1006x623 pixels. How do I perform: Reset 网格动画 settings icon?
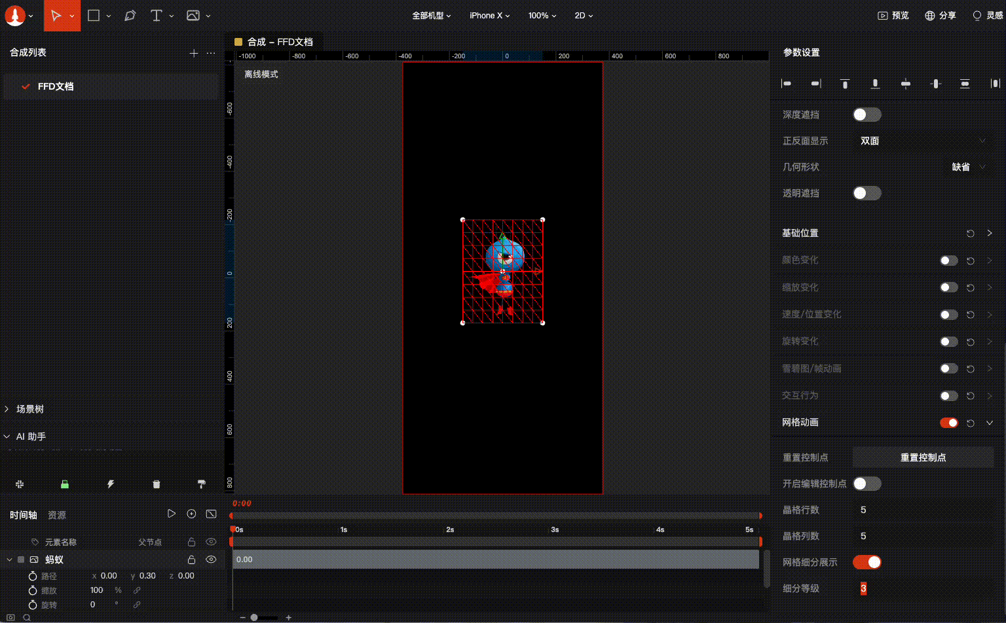click(x=971, y=423)
